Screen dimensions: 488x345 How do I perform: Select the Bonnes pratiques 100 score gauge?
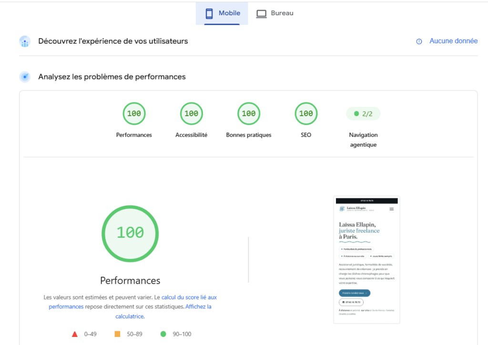249,114
